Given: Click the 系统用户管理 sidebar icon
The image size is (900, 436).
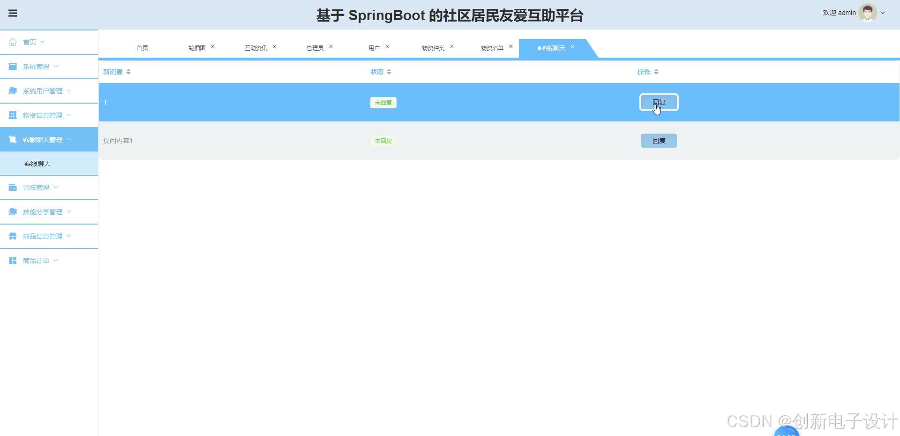Looking at the screenshot, I should pyautogui.click(x=13, y=90).
